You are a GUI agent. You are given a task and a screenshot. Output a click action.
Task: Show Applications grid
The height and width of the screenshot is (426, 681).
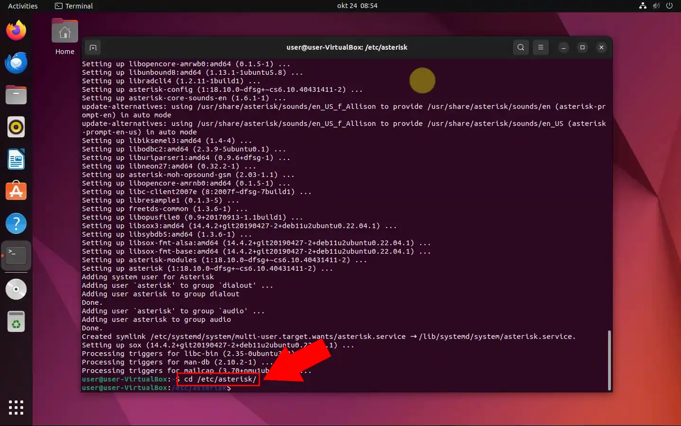pyautogui.click(x=16, y=408)
